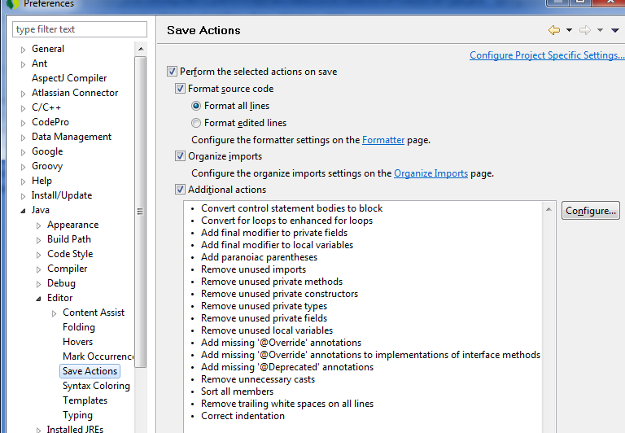
Task: Select Typing under Editor
Action: coord(77,415)
